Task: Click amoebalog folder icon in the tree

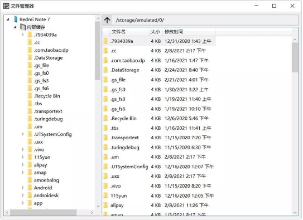Action: [30, 180]
